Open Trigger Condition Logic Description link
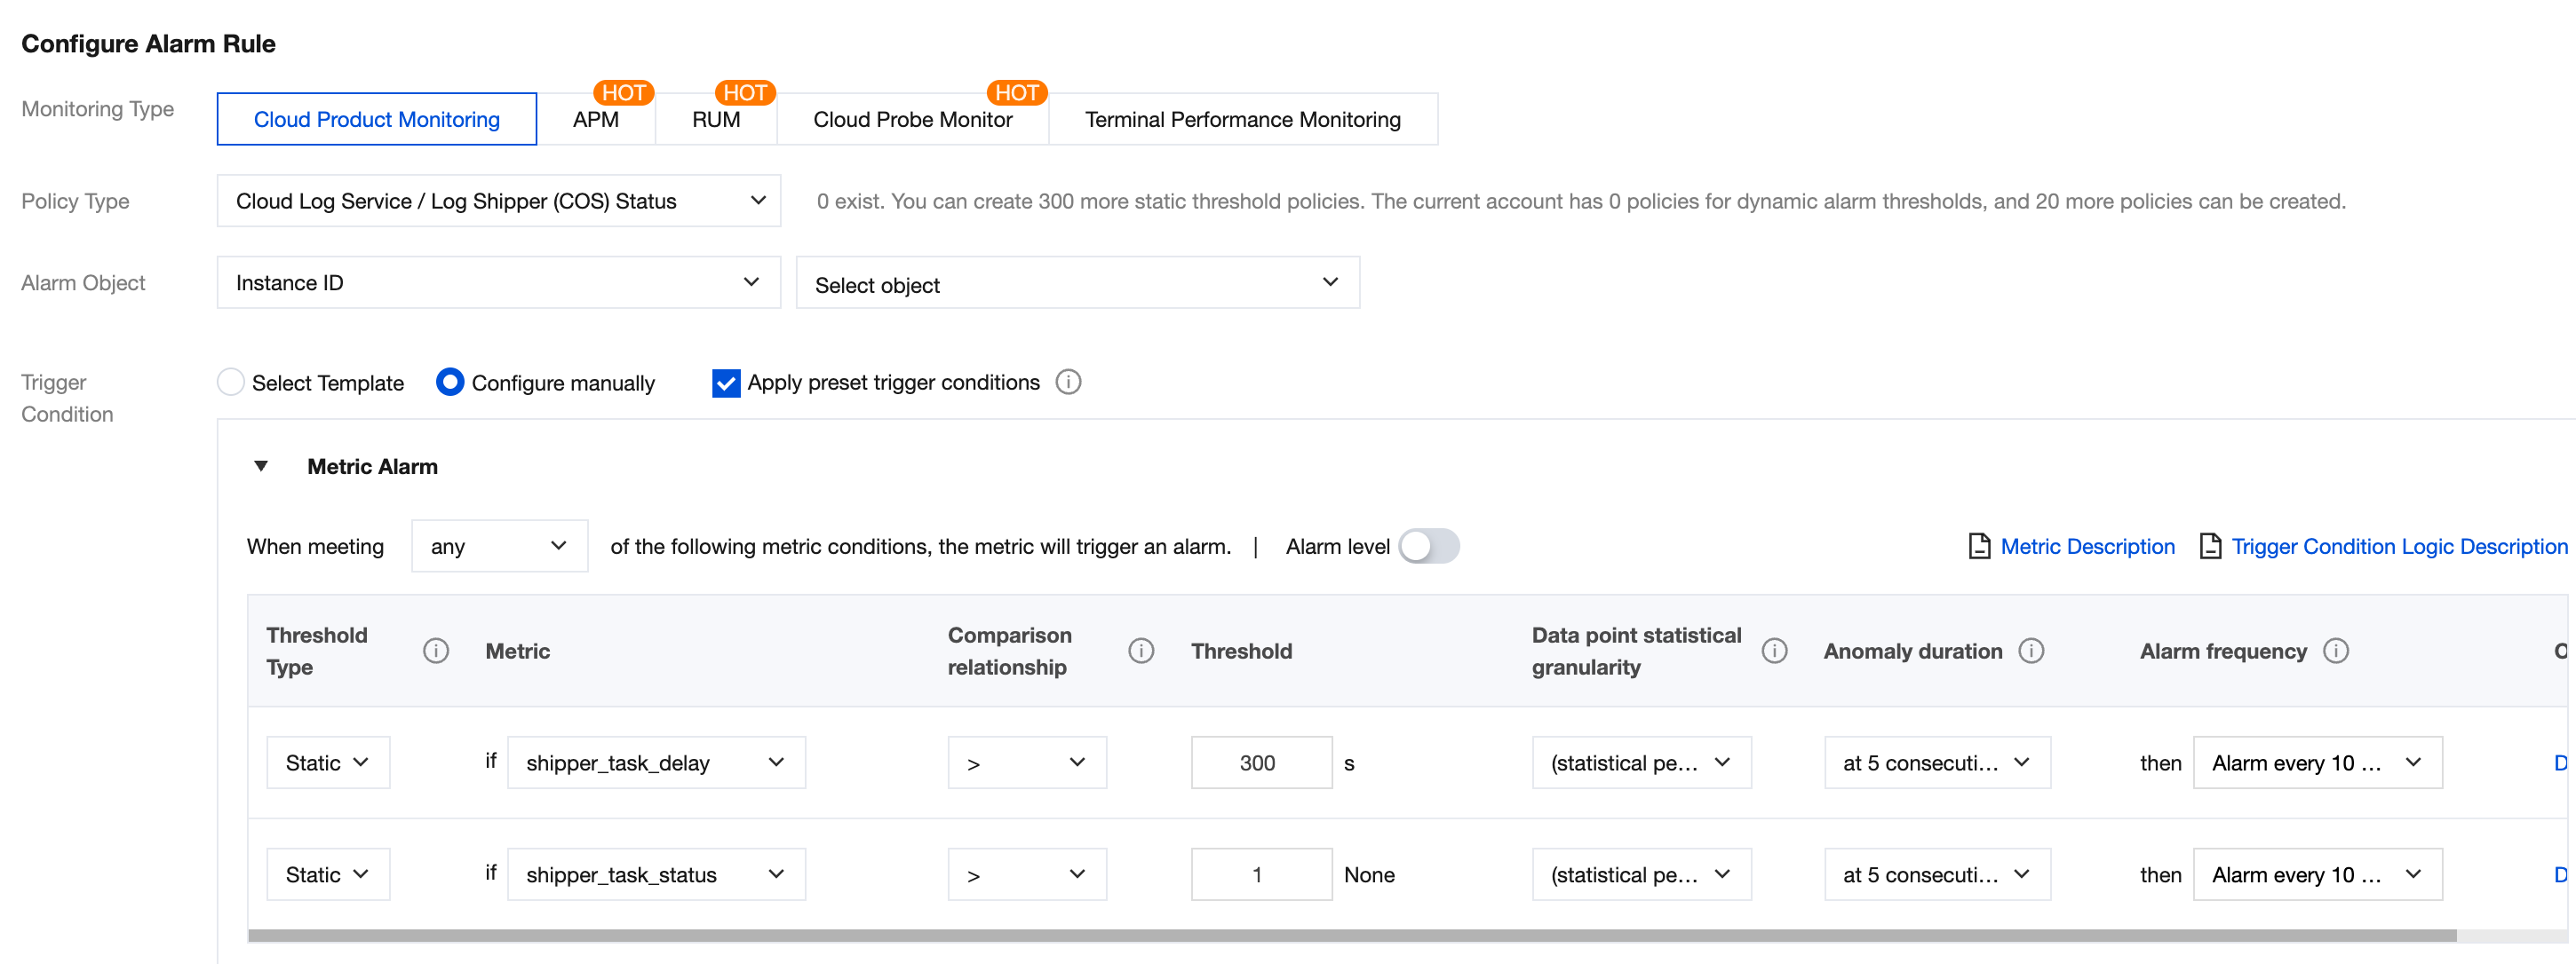The width and height of the screenshot is (2576, 964). coord(2398,545)
